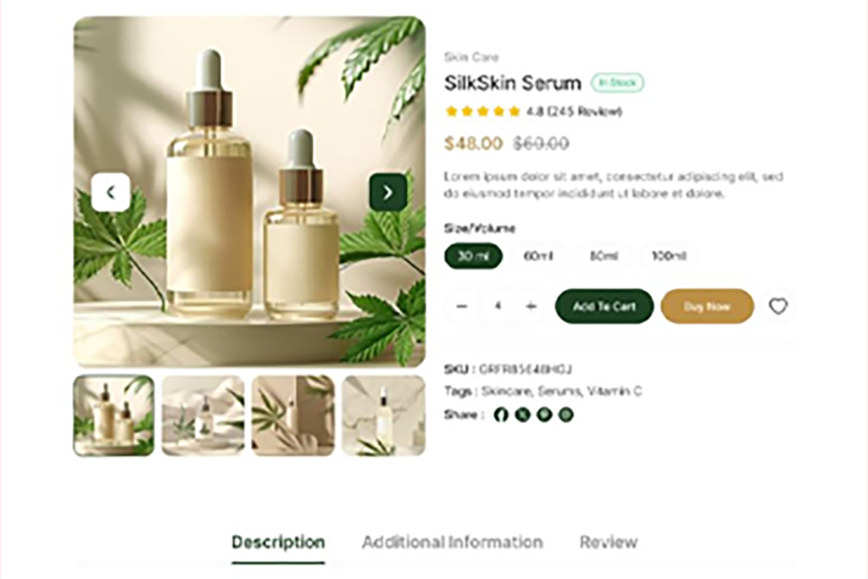Advance to the next product image arrow
This screenshot has height=579, width=868.
coord(388,192)
